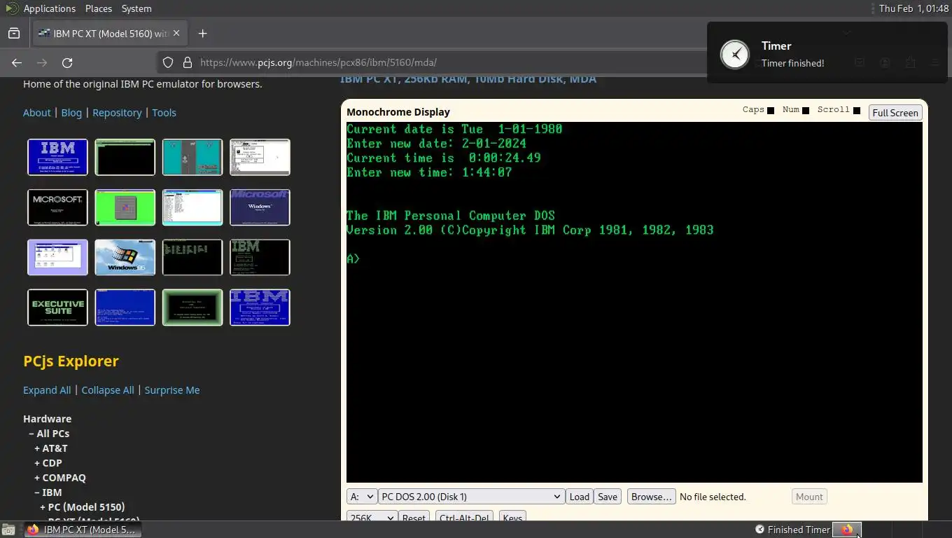Select the IBM PC XT browser tab

point(111,34)
